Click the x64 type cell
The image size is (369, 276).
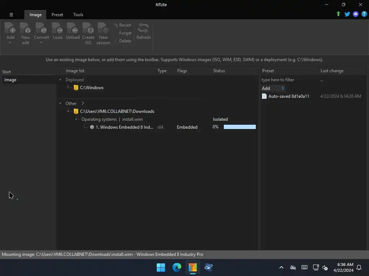[160, 127]
